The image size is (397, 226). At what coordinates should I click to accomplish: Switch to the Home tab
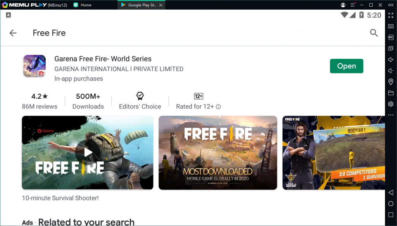click(x=82, y=5)
